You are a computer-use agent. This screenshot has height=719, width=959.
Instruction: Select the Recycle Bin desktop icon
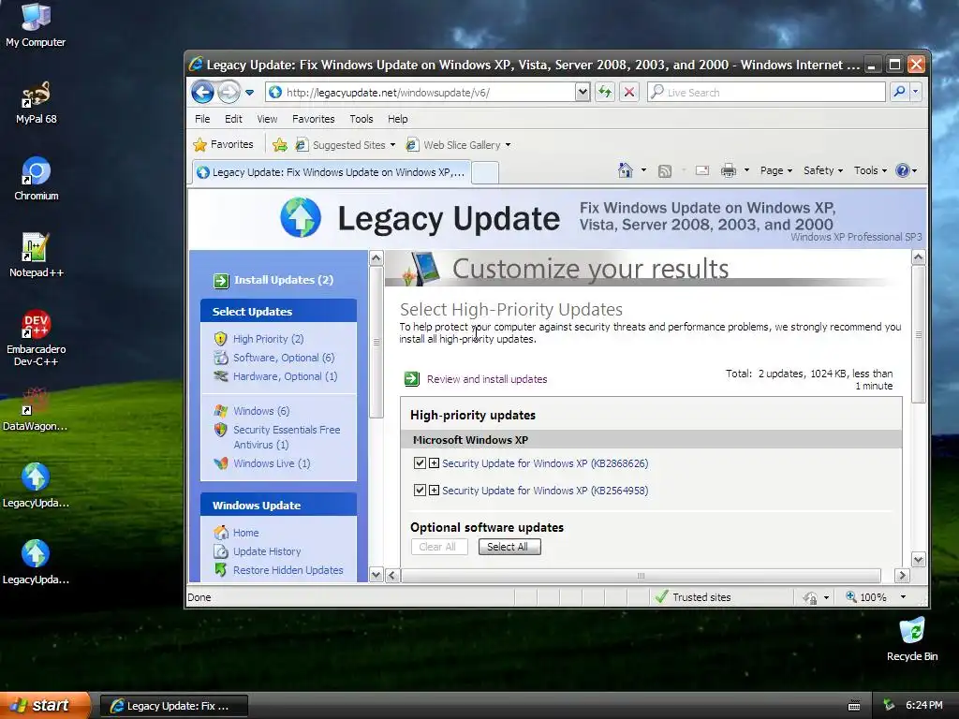[912, 639]
